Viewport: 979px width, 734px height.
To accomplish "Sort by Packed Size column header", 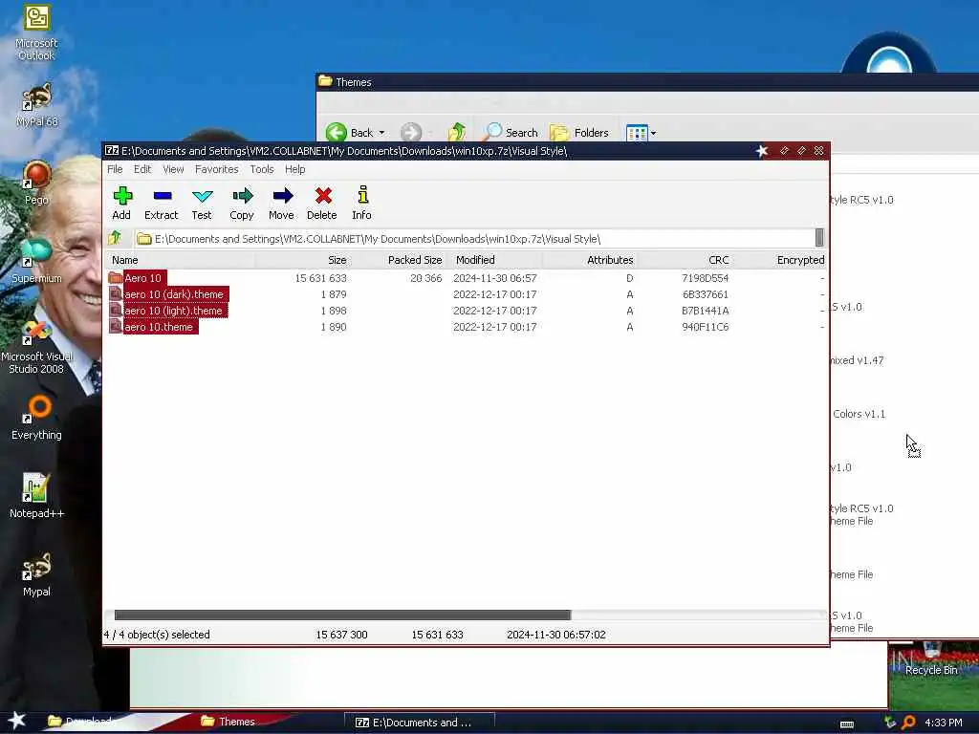I will [x=399, y=260].
